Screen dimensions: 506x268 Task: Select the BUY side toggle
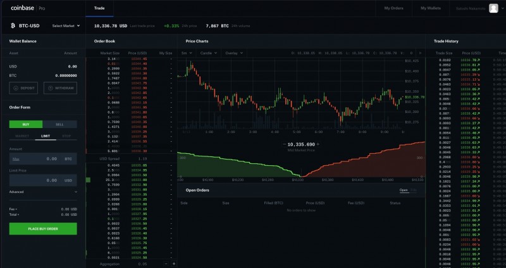[x=26, y=124]
